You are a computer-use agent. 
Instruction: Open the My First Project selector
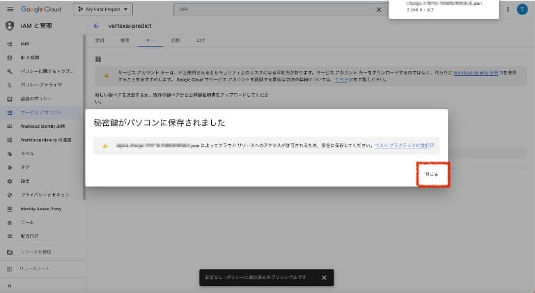(x=103, y=9)
